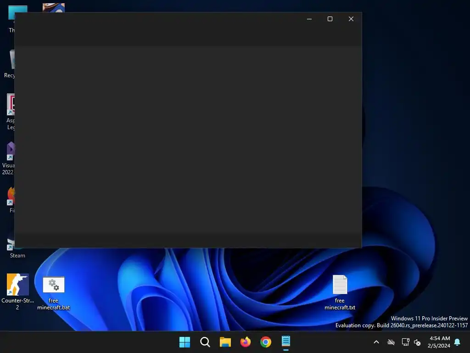470x353 pixels.
Task: Select the Visual Studio 2022 desktop shortcut
Action: [8, 158]
